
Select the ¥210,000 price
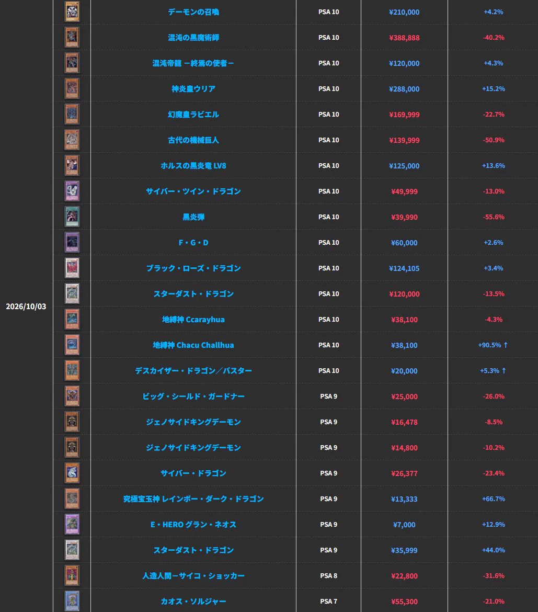point(404,12)
